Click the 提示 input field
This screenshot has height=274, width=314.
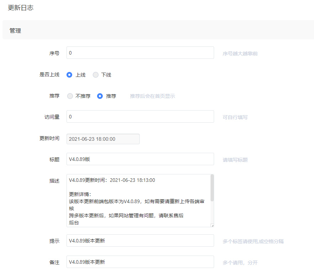click(140, 240)
